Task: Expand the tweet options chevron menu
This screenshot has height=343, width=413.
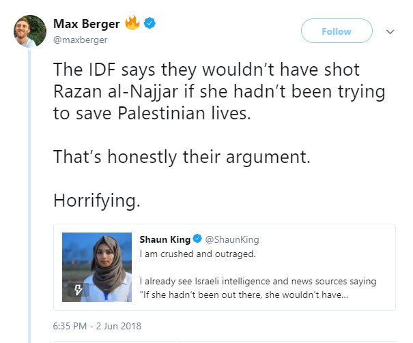Action: pos(390,32)
